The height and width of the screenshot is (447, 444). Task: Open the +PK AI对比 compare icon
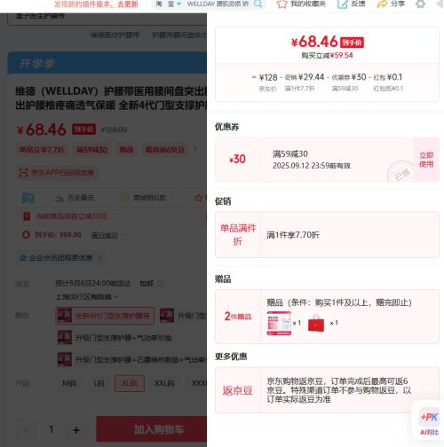[429, 422]
